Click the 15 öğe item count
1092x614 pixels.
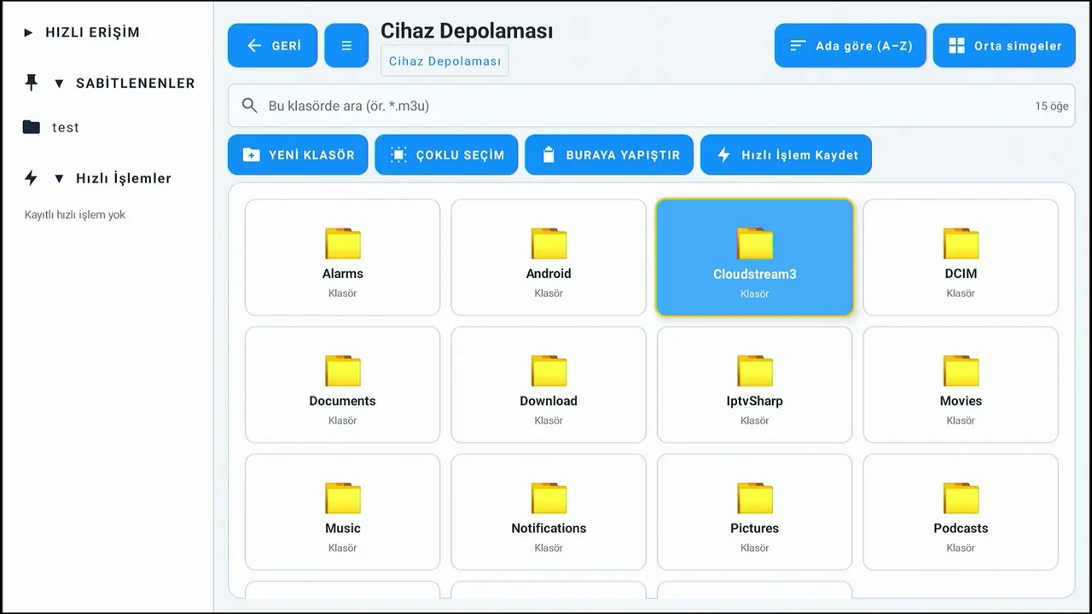1052,106
